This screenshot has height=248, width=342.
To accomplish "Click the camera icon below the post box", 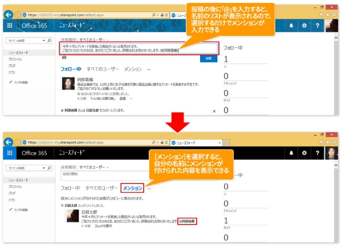I will point(64,58).
